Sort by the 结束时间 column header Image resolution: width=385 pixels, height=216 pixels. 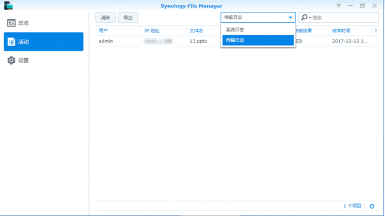(351, 31)
